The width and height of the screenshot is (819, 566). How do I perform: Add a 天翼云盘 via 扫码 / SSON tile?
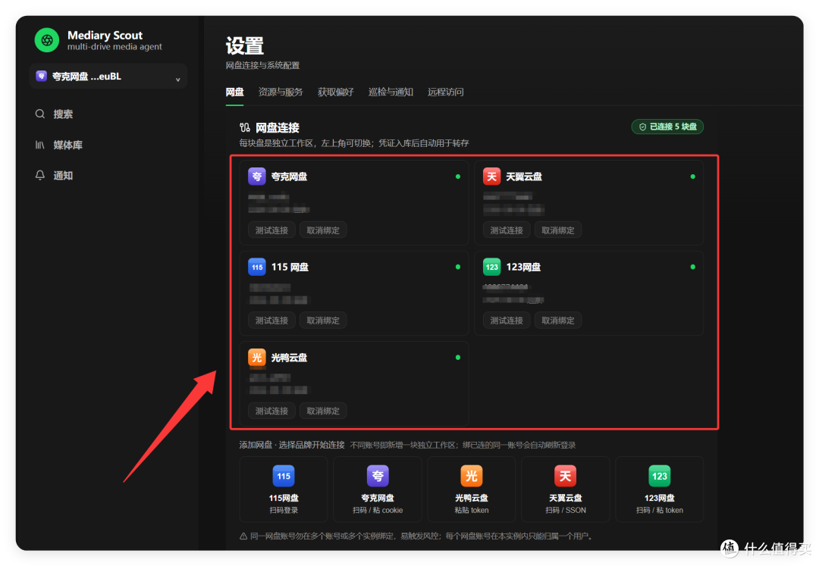tap(566, 489)
